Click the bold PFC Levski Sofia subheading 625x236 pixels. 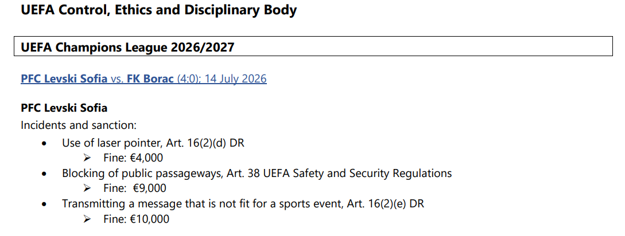64,108
